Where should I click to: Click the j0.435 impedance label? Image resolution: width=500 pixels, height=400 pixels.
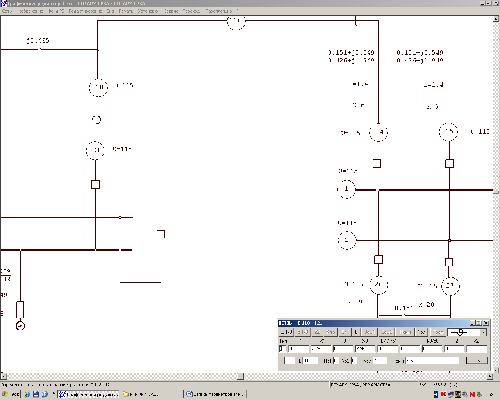[38, 41]
